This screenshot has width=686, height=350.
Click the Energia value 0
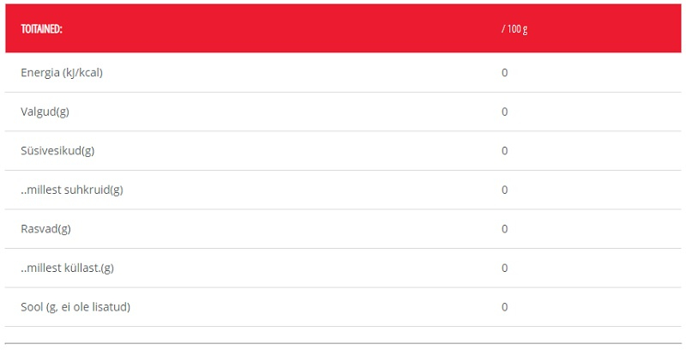504,73
